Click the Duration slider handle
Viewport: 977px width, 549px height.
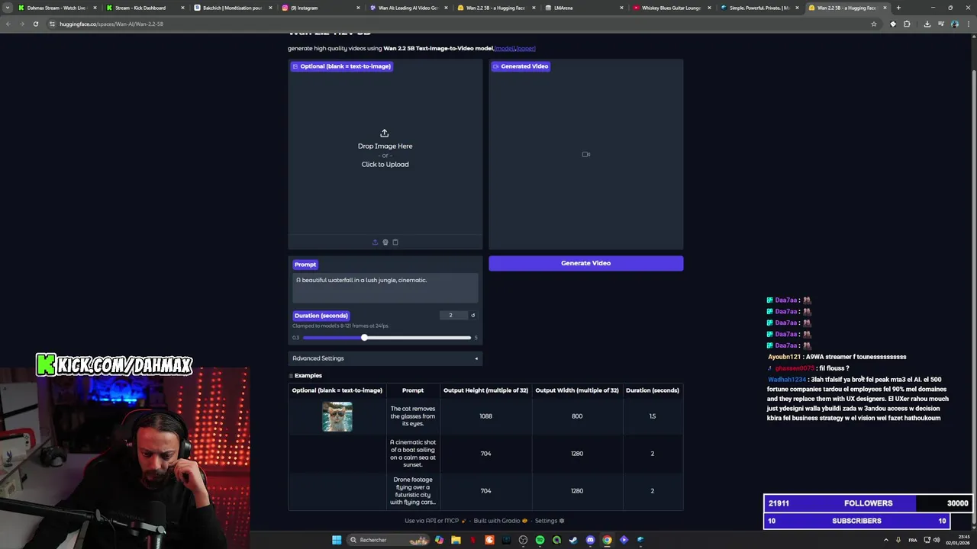(x=364, y=338)
